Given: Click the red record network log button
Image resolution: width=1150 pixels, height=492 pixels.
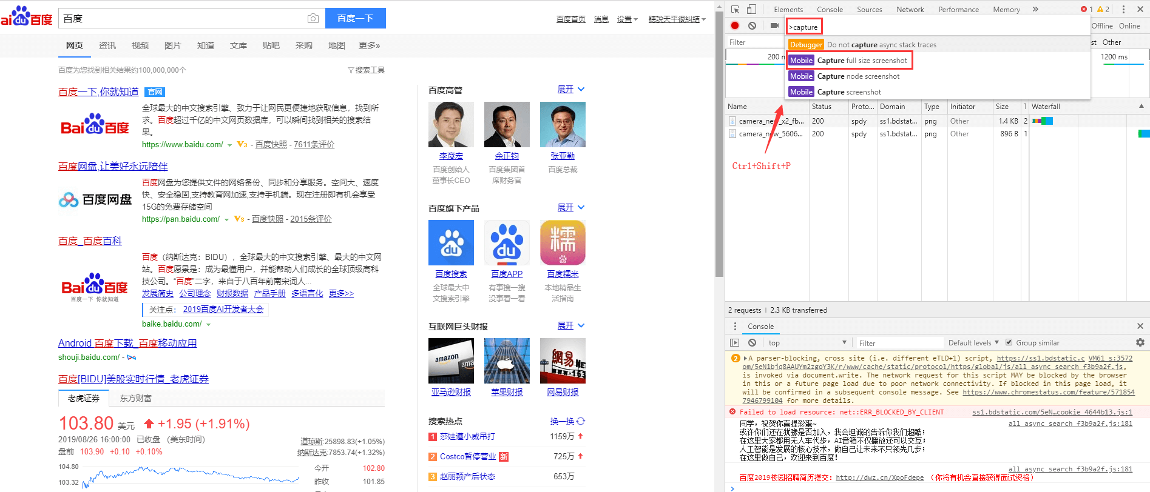Looking at the screenshot, I should [x=735, y=25].
